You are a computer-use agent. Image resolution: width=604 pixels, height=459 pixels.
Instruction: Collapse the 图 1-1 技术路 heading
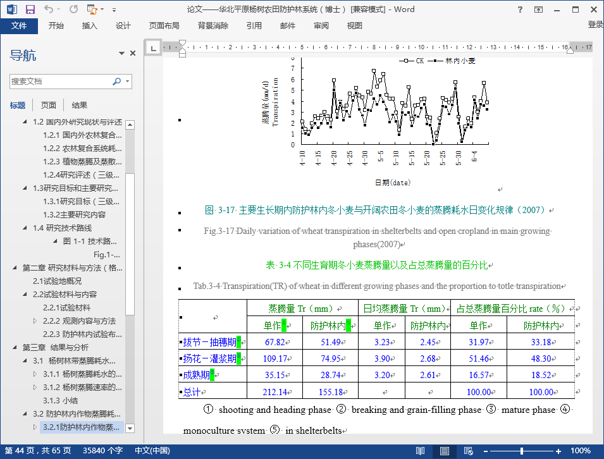(55, 241)
